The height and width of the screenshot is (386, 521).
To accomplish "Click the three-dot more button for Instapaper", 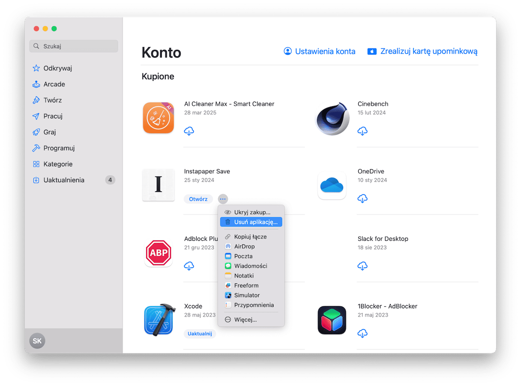I will [223, 199].
